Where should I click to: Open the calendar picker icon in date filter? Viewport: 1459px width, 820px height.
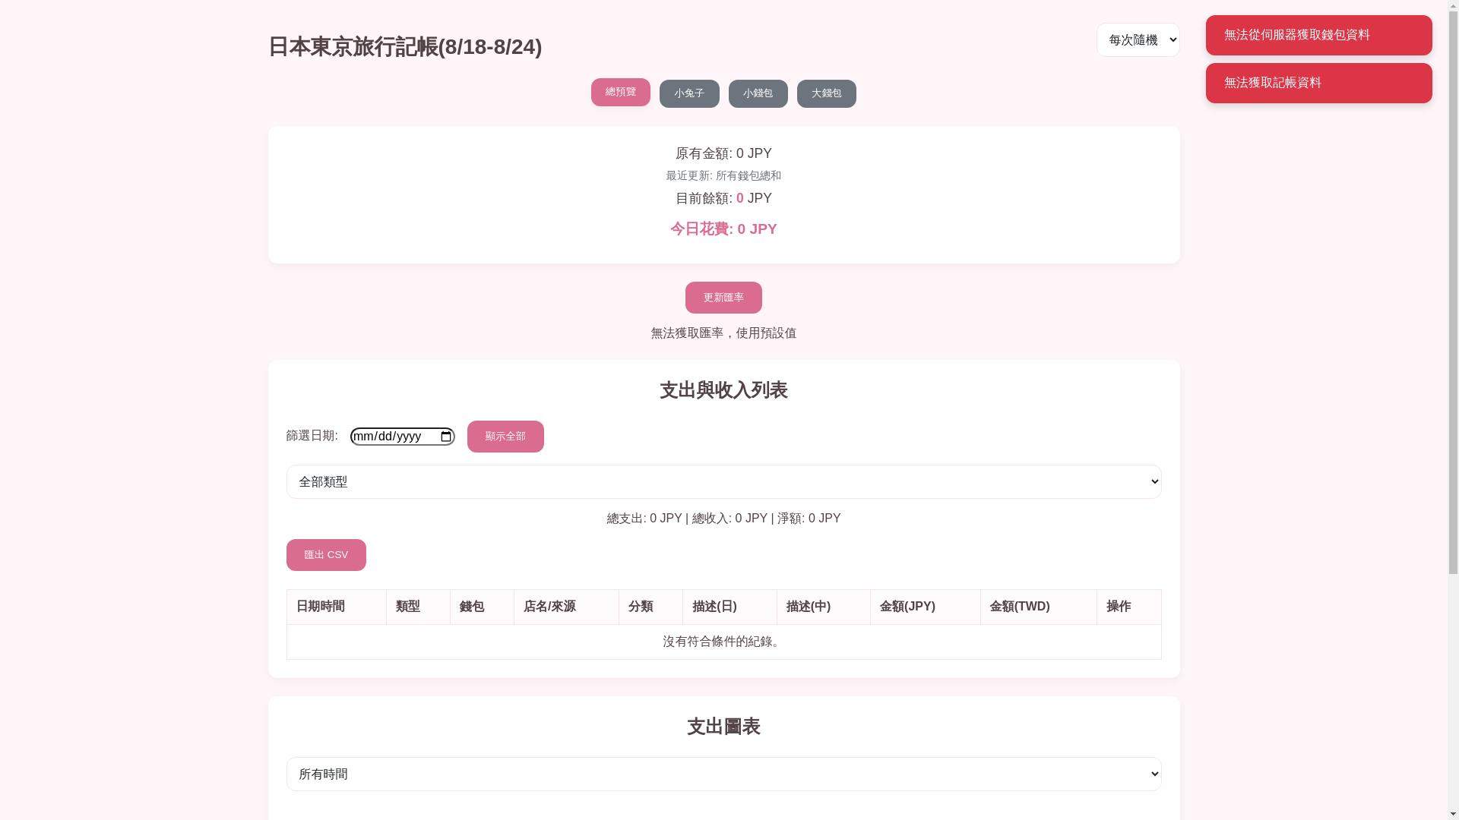446,437
